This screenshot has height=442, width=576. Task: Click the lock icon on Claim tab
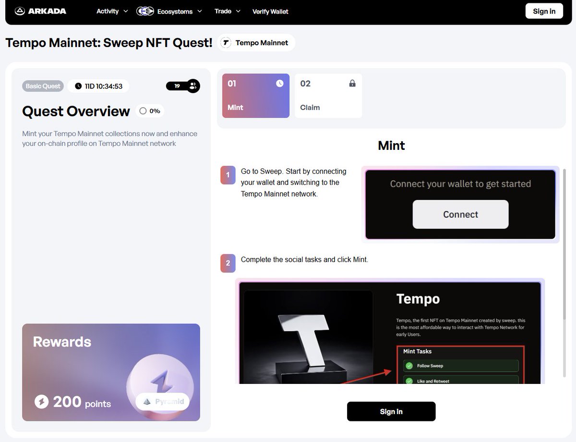(x=352, y=83)
